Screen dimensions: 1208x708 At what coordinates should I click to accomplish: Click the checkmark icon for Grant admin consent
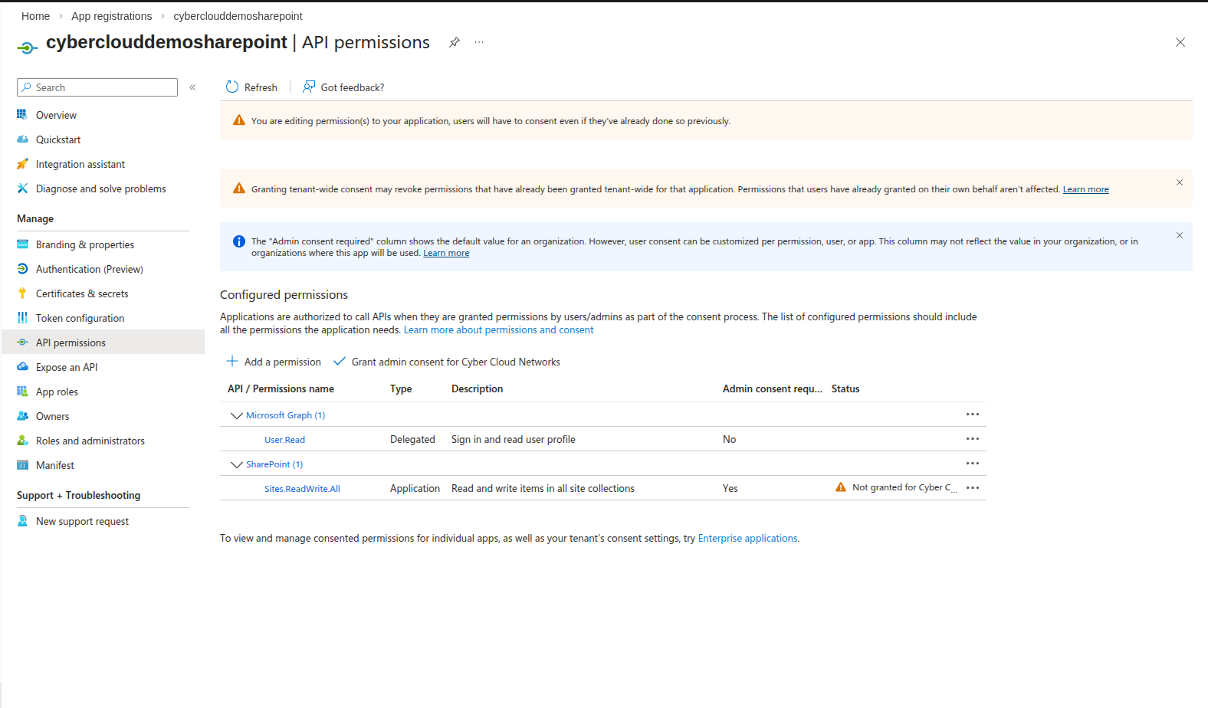(x=340, y=361)
